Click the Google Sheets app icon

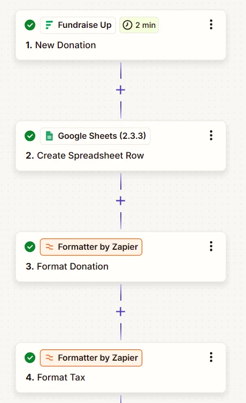(x=49, y=136)
